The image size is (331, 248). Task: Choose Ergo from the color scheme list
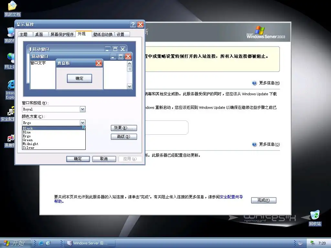click(x=54, y=136)
